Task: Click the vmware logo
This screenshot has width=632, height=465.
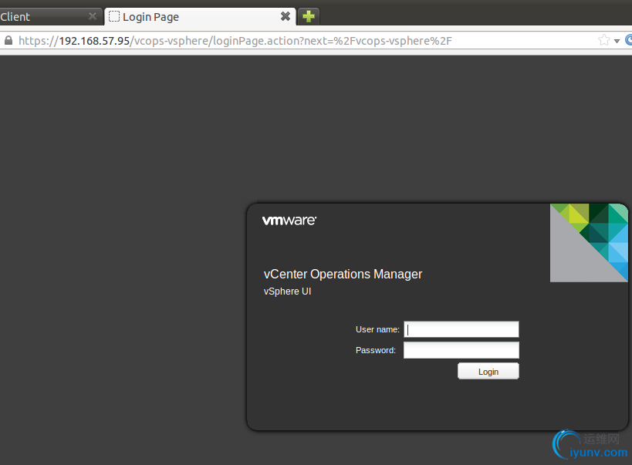Action: tap(289, 221)
